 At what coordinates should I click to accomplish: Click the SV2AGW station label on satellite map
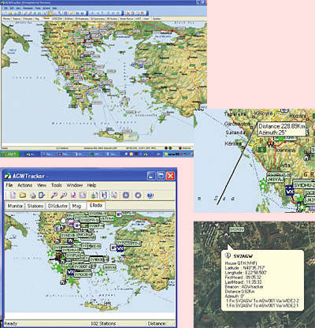pyautogui.click(x=237, y=229)
